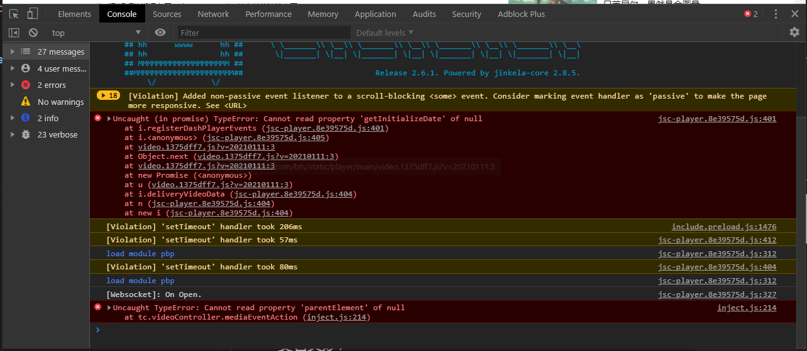Open the Application tab
The image size is (807, 351).
pos(375,14)
